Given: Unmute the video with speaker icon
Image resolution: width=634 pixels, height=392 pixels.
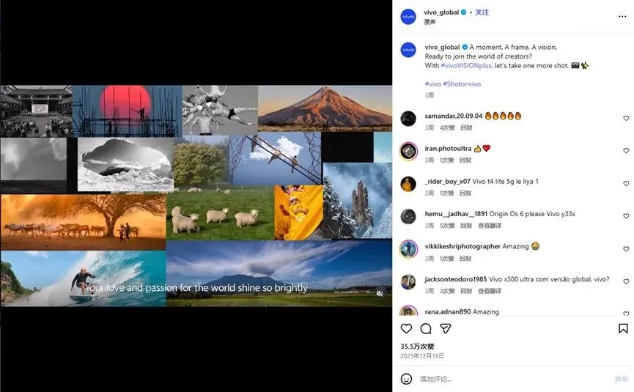Looking at the screenshot, I should coord(380,293).
